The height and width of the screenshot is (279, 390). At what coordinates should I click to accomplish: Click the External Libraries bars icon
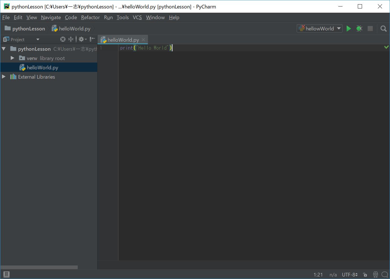point(13,77)
